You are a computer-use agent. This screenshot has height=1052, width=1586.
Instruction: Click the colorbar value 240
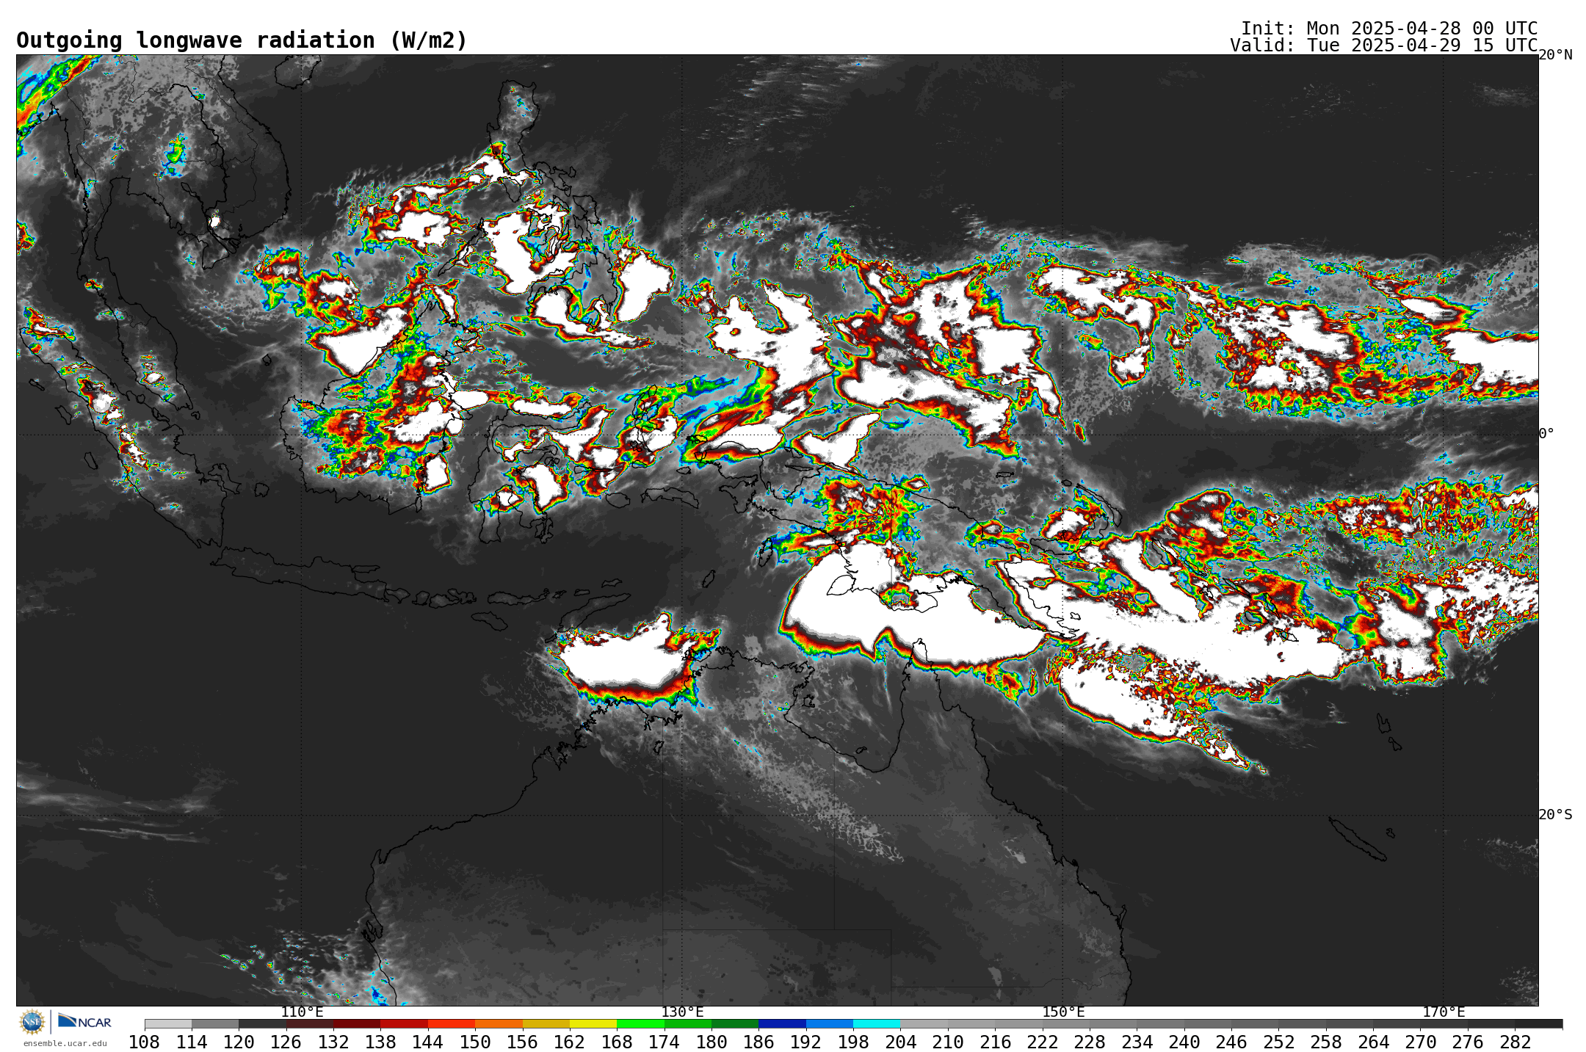1184,1042
